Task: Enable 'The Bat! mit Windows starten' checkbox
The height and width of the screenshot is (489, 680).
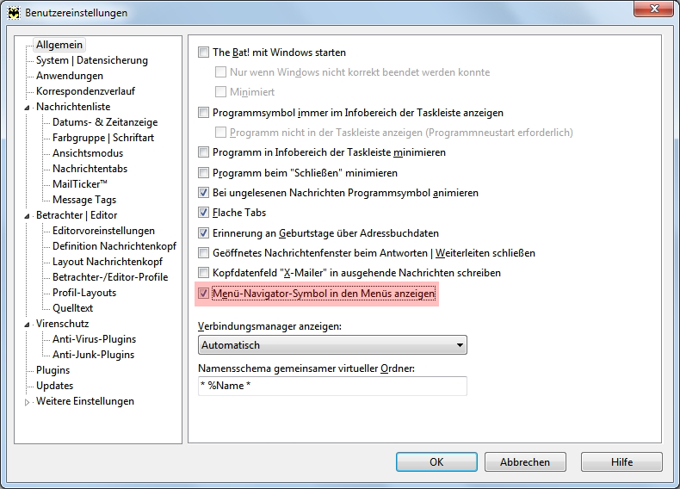Action: tap(203, 53)
